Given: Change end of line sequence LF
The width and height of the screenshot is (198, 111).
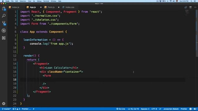Looking at the screenshot, I should click(160, 109).
